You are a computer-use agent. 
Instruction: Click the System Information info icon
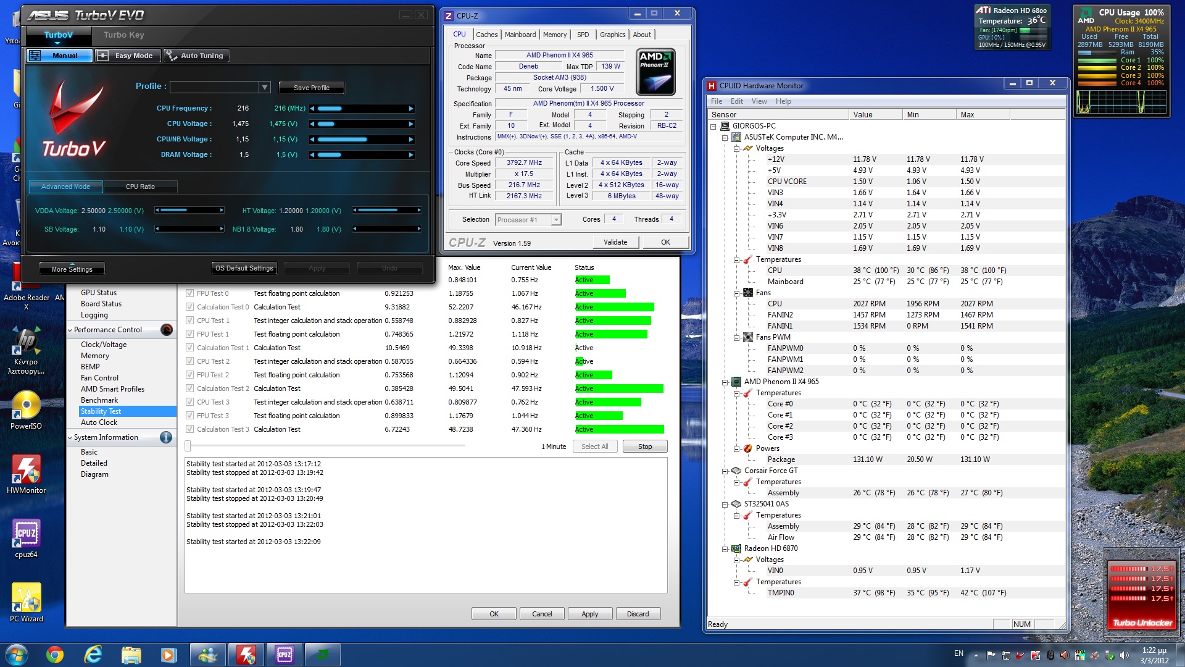166,437
